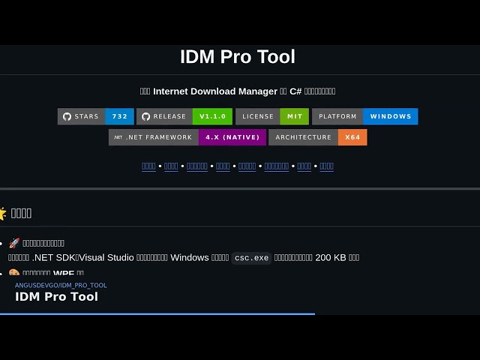Click the .NET logo in the Framework badge
The height and width of the screenshot is (360, 480).
tap(118, 137)
